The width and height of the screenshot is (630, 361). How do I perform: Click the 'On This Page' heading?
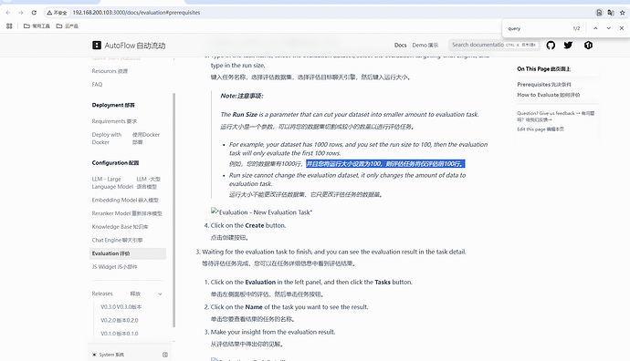coord(543,69)
